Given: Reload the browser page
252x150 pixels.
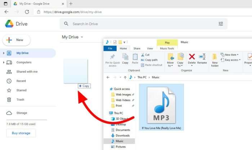Looking at the screenshot, I should click(x=27, y=12).
